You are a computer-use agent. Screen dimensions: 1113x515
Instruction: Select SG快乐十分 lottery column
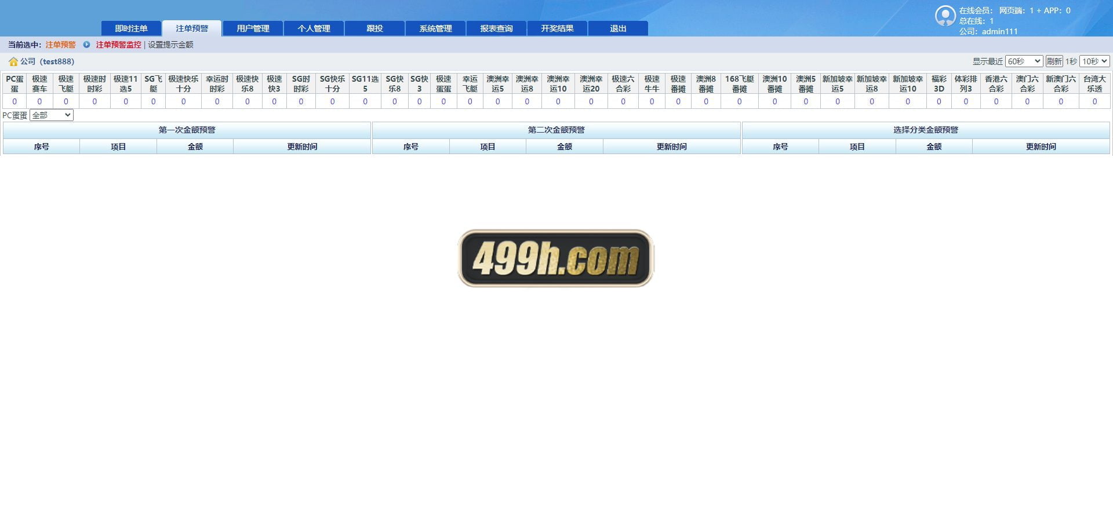click(332, 83)
